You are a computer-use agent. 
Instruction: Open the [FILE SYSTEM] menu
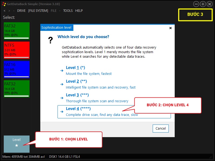[x=38, y=11]
